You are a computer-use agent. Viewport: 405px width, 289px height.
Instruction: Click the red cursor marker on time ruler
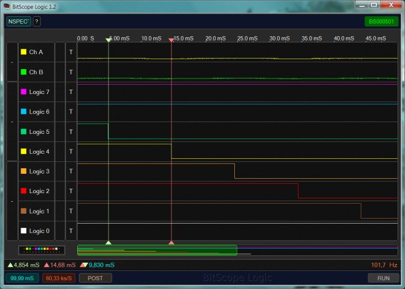click(171, 40)
